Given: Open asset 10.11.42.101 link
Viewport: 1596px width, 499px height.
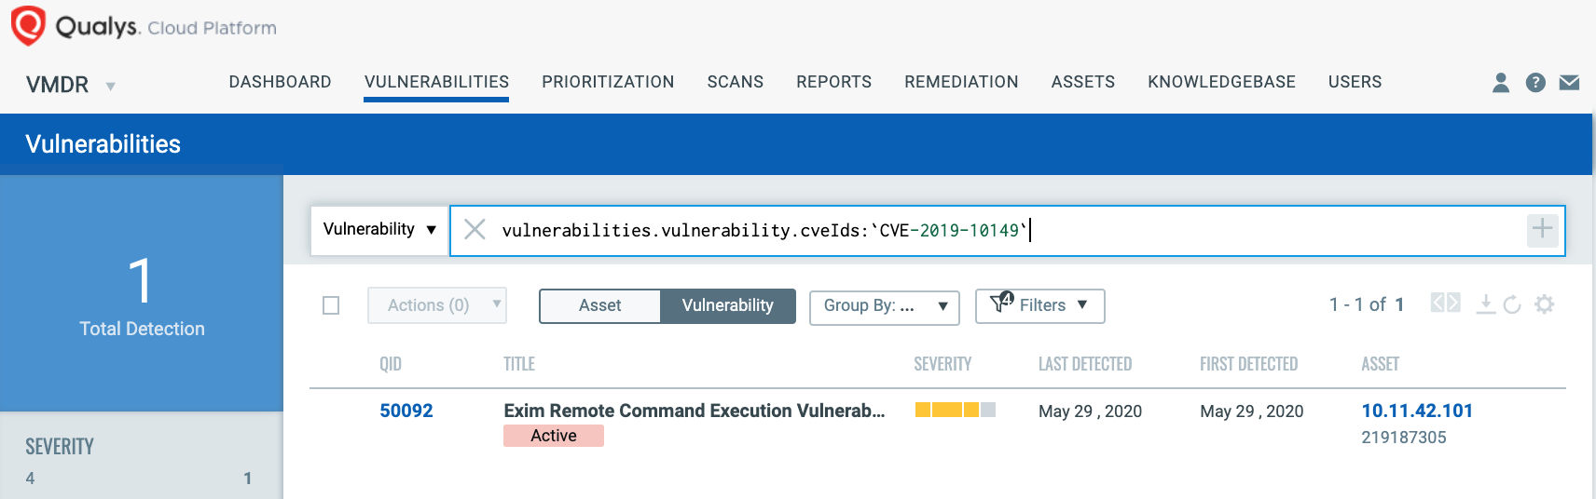Looking at the screenshot, I should pos(1417,411).
